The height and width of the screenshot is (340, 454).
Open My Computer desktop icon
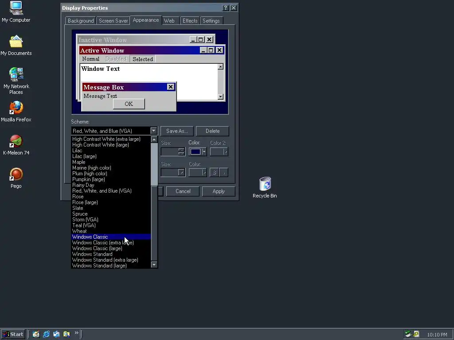click(x=16, y=12)
